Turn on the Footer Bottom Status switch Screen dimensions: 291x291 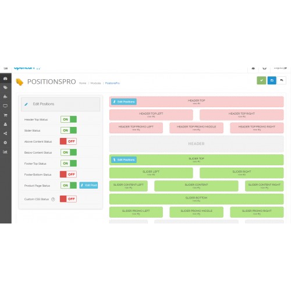point(68,174)
